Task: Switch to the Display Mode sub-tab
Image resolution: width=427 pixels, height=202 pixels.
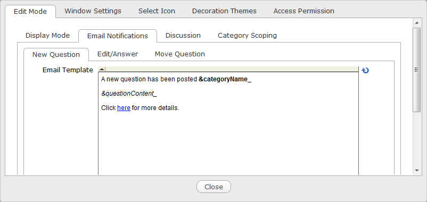Action: 48,36
